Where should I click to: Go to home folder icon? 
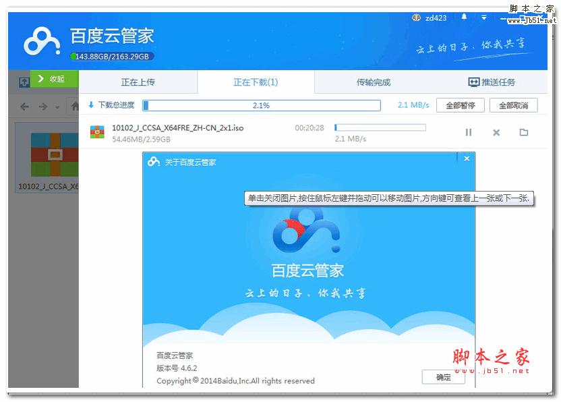point(75,106)
